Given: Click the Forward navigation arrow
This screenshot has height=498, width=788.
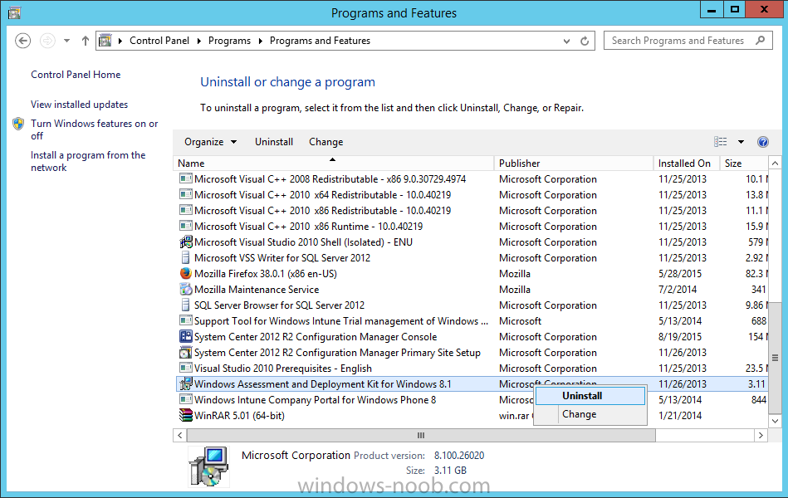Looking at the screenshot, I should pos(47,41).
